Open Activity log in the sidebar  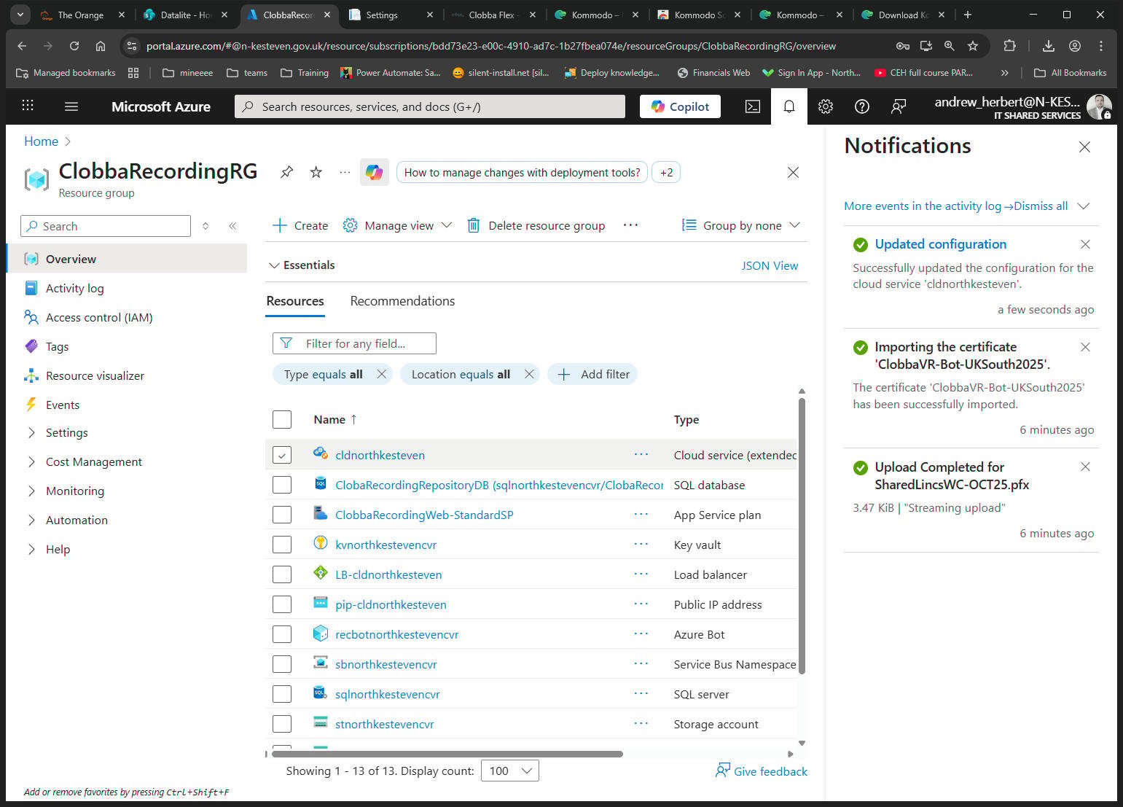click(74, 288)
